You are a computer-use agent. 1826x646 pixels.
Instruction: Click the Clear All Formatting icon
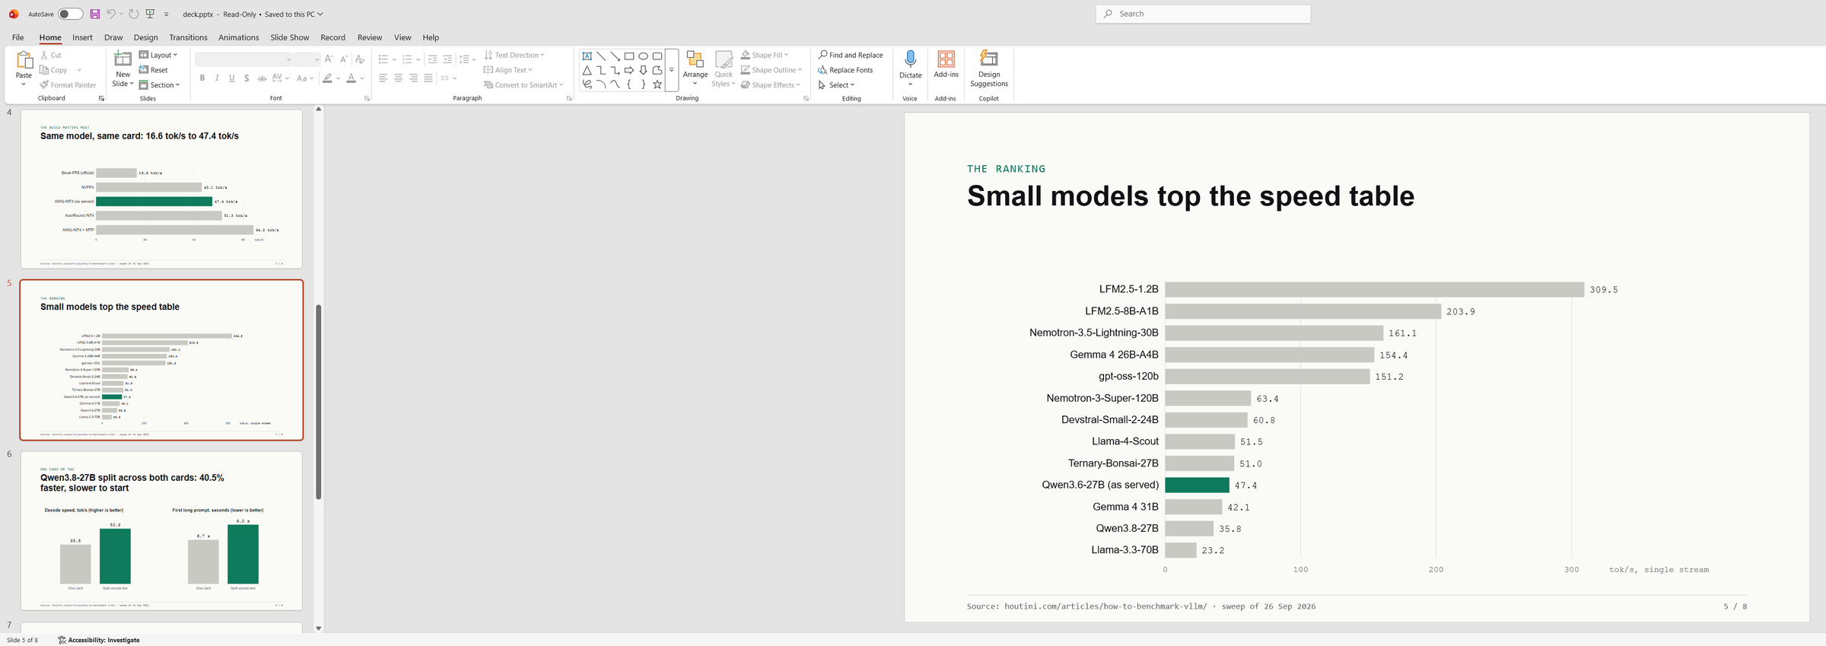[x=361, y=59]
